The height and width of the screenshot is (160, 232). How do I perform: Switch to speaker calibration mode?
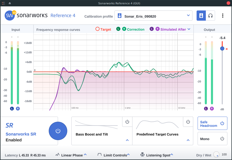tap(201, 16)
